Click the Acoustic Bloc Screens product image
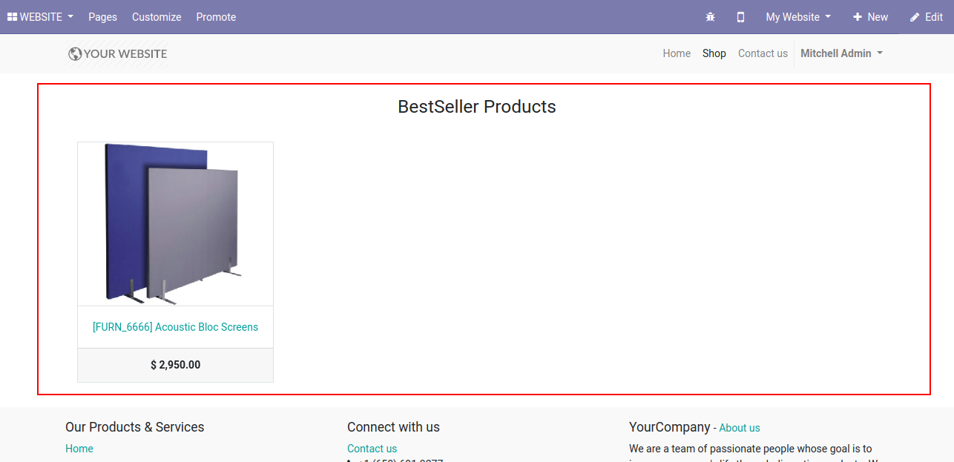 175,223
